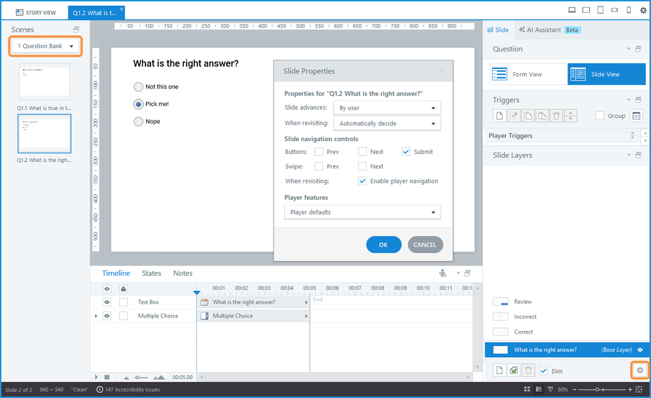
Task: Open Triggers panel options arrow
Action: [629, 99]
